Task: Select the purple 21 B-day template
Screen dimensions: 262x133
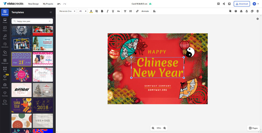Action: 21,59
